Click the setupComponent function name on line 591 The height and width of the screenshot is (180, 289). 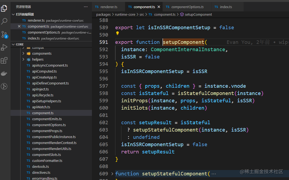[183, 42]
